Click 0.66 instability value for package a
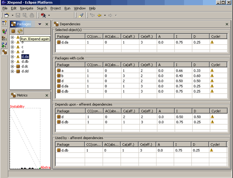233x178 pixels. coord(179,70)
